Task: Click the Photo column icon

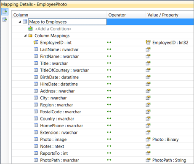Action: (x=36, y=139)
